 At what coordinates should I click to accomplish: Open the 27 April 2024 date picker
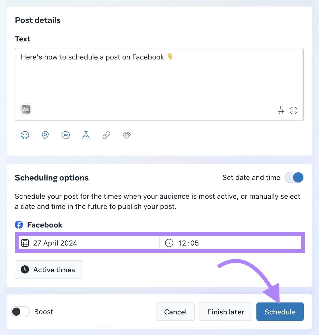[55, 243]
